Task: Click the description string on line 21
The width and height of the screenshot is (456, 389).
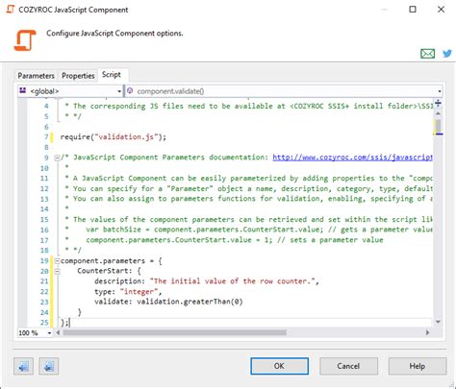Action: [232, 281]
